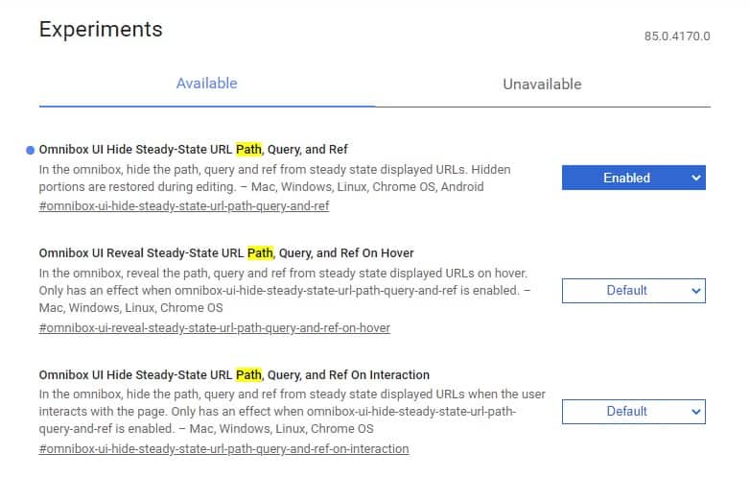Open the #omnibox-ui-reveal-steady-state-url-path-query-and-ref-on-hover anchor link
Screen dimensions: 750x478
[x=215, y=327]
